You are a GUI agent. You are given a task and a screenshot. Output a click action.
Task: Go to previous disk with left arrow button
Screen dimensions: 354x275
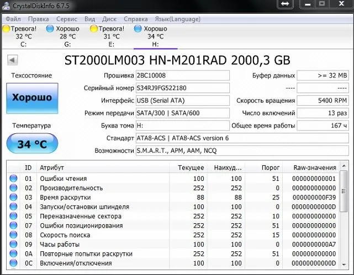click(12, 60)
